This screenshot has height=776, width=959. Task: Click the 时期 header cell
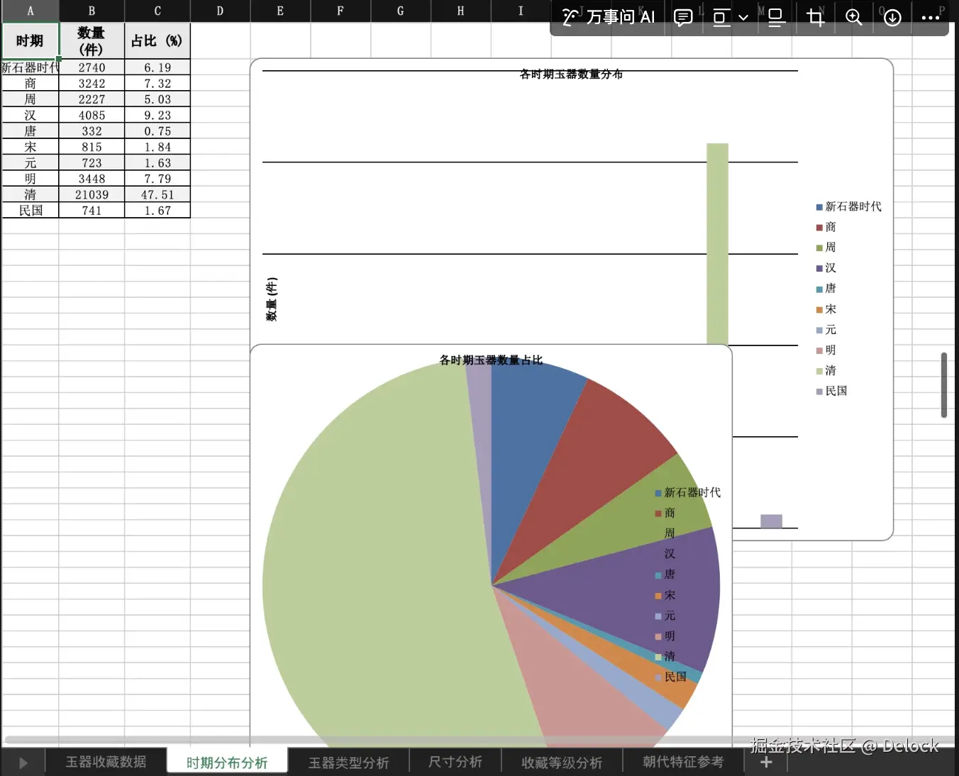point(30,40)
